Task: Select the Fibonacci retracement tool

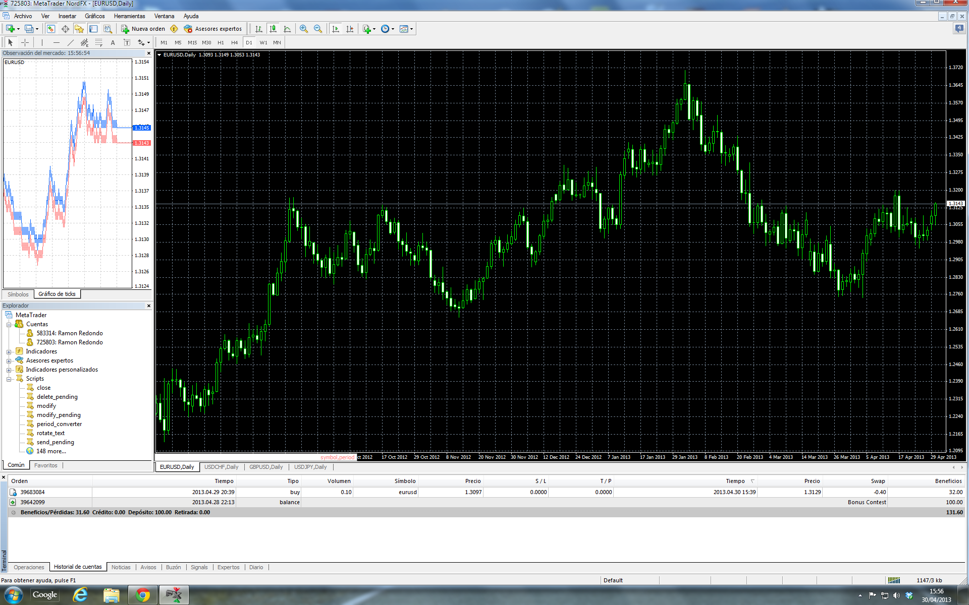Action: 98,43
